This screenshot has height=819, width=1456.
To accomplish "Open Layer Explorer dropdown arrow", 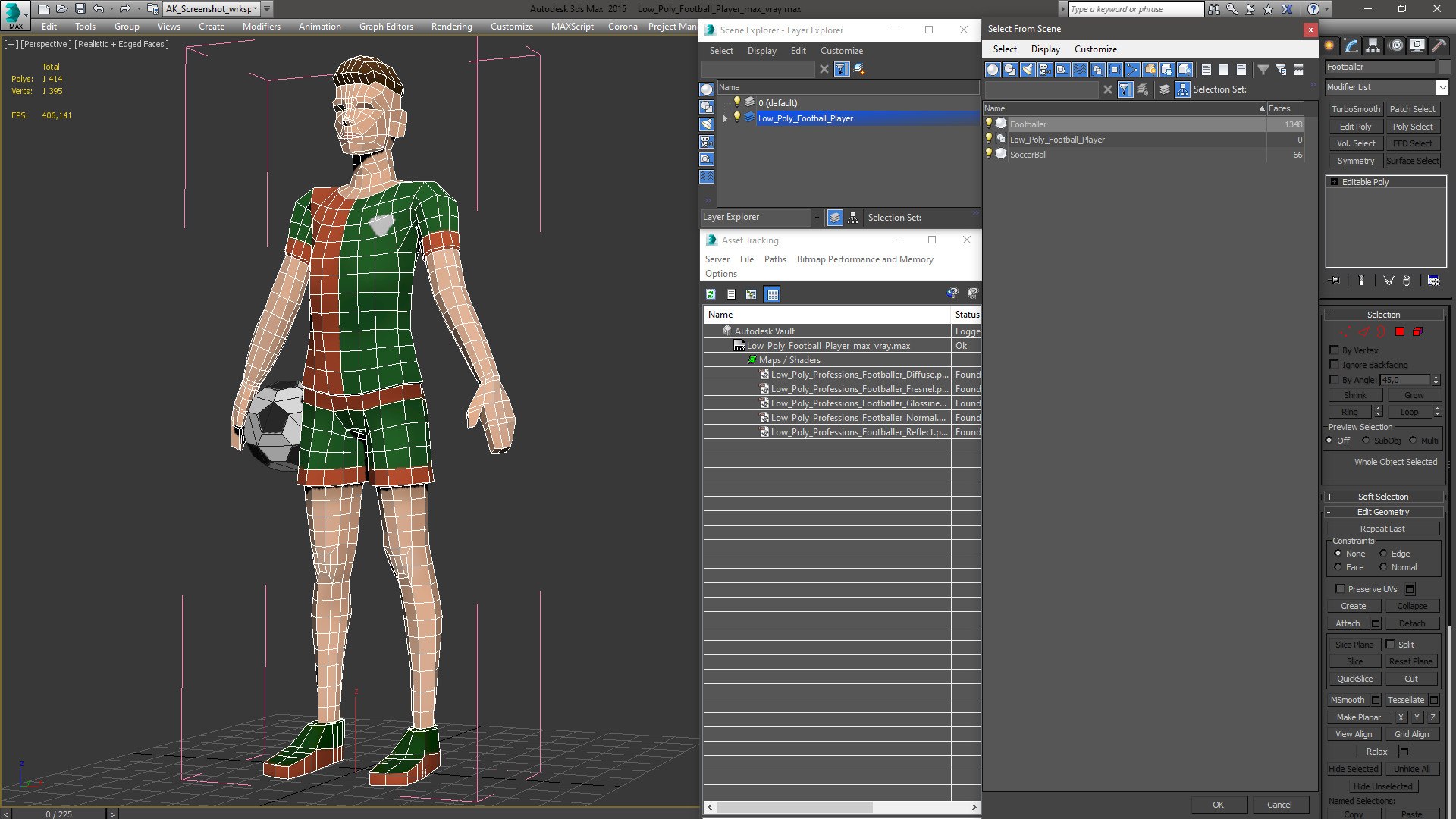I will (x=817, y=218).
